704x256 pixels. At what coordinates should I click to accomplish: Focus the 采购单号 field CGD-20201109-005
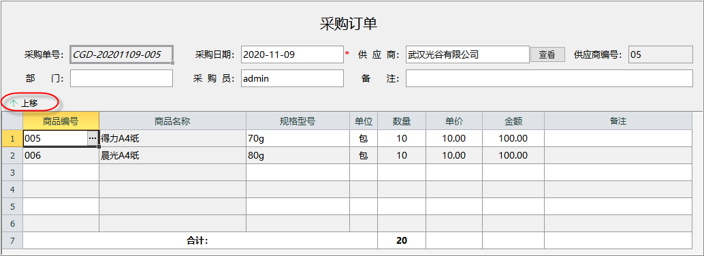coord(121,54)
